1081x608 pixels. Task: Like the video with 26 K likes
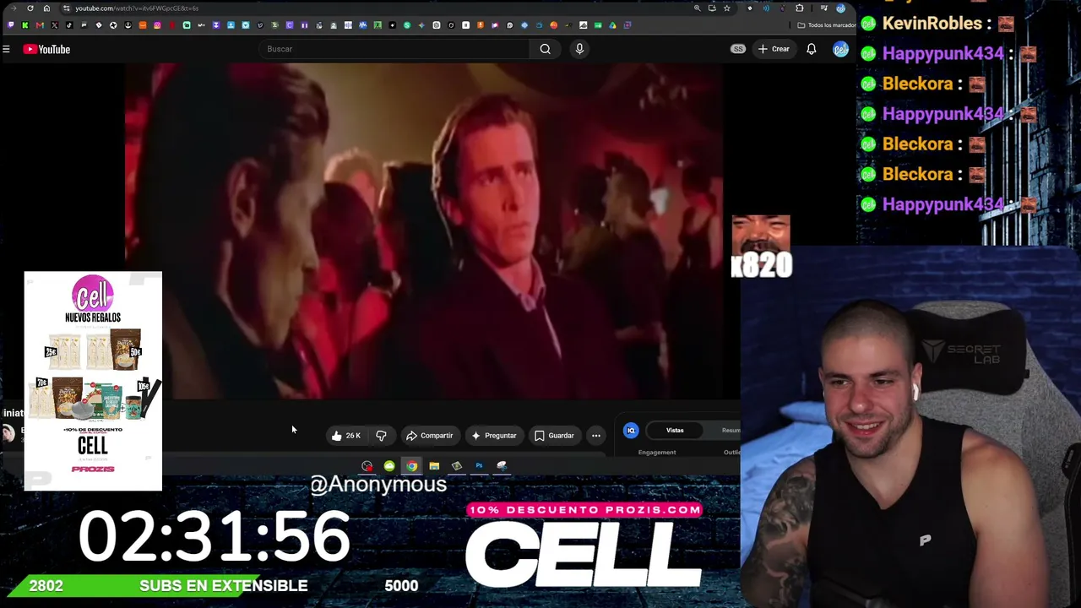[x=346, y=436]
